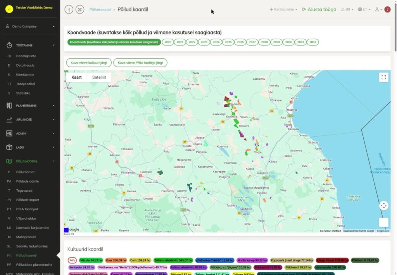Click the Terake Workfields logo
397x275 pixels.
pos(9,9)
